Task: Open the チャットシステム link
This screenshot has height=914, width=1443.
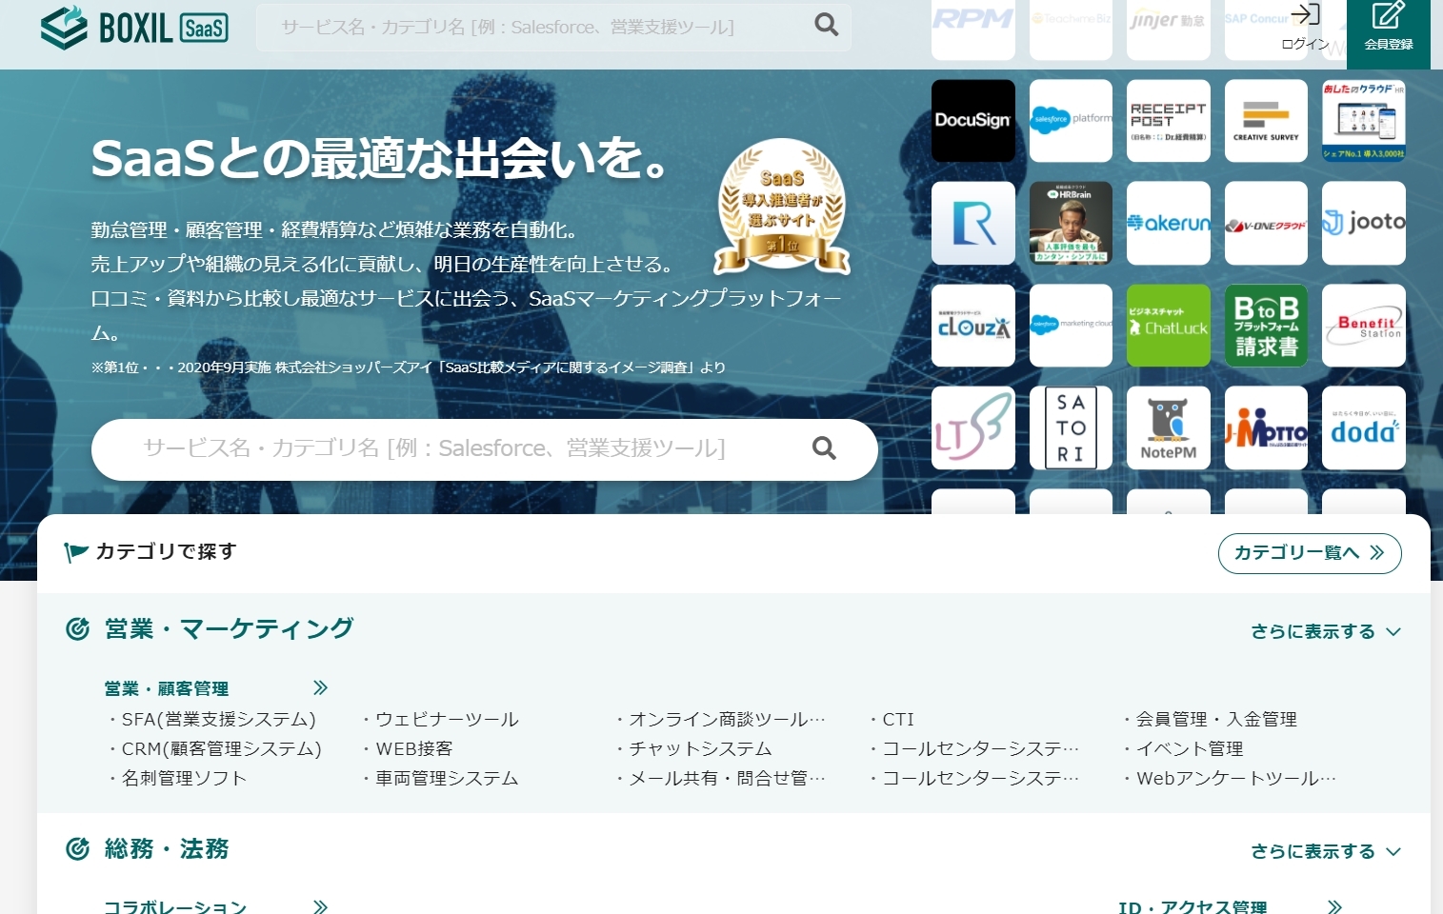Action: click(700, 748)
